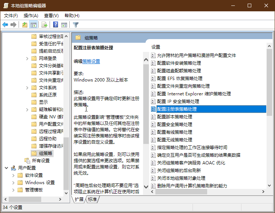Collapse the 用户配置 node
Viewport: 275px width, 213px height.
point(6,168)
